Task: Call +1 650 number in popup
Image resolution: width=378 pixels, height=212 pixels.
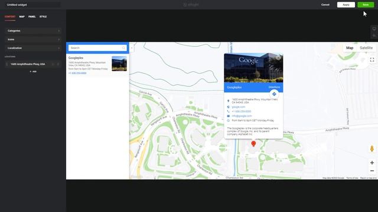Action: 242,111
